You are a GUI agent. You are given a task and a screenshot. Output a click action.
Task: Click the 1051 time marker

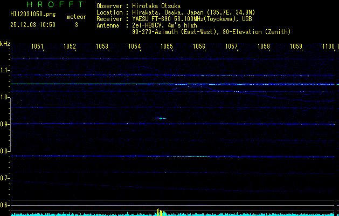click(x=37, y=46)
